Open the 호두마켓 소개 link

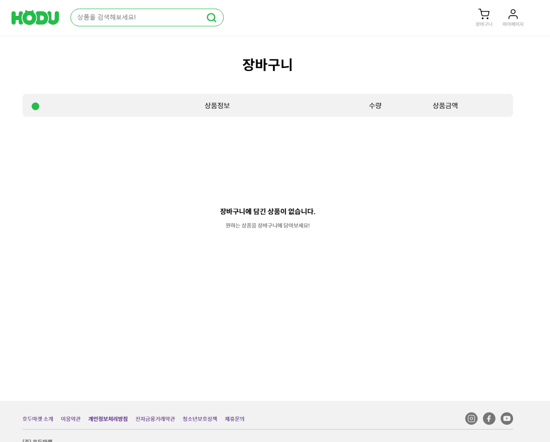click(37, 419)
